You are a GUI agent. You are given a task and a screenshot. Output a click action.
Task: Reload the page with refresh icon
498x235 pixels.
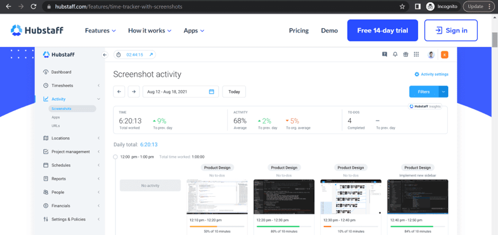coord(33,6)
